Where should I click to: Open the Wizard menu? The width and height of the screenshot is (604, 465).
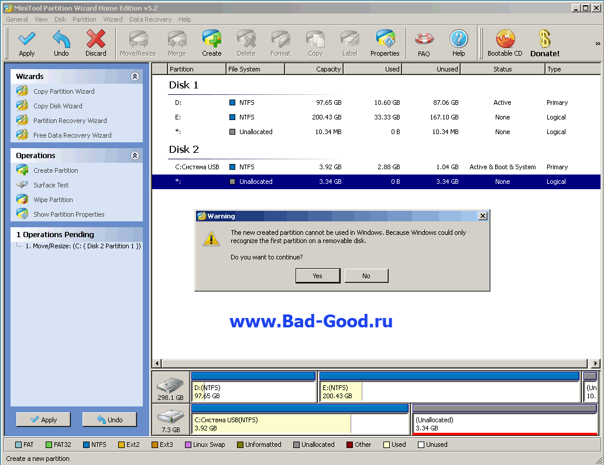tap(113, 19)
